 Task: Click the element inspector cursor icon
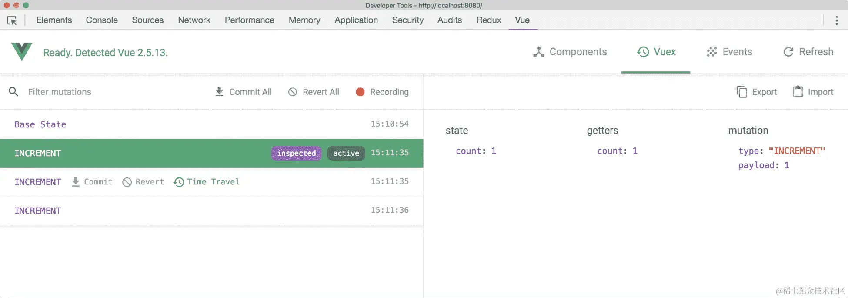pos(12,20)
